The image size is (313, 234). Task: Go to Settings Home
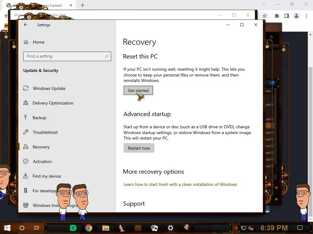coord(39,42)
